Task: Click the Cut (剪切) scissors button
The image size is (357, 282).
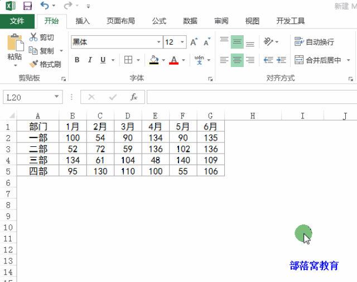Action: [41, 37]
